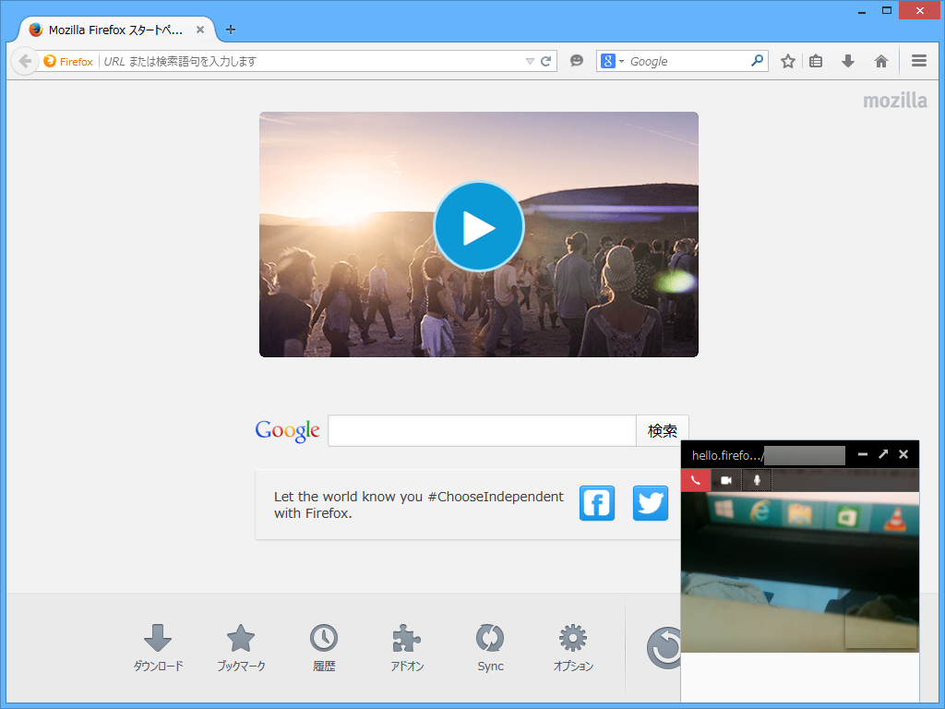
Task: Toggle the camera in Hello chat
Action: pos(726,480)
